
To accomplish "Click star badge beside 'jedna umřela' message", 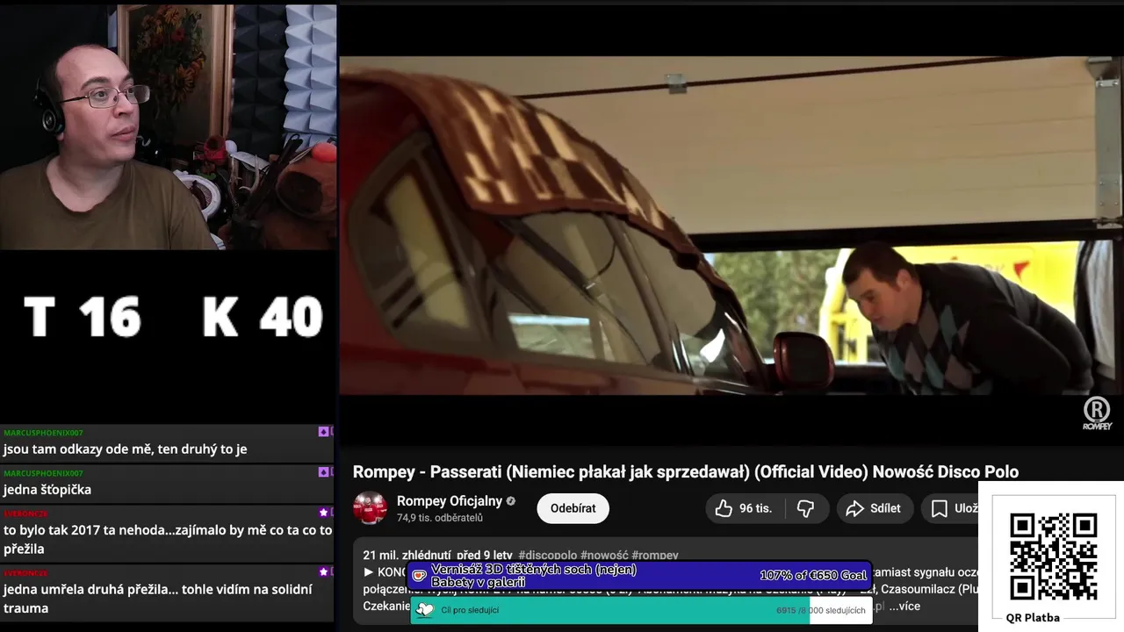I will pyautogui.click(x=324, y=572).
